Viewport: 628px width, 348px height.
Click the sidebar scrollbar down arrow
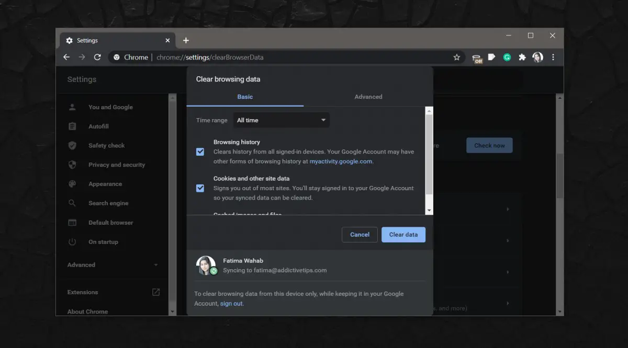(173, 311)
